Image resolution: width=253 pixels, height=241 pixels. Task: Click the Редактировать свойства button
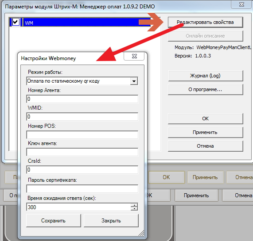[206, 22]
